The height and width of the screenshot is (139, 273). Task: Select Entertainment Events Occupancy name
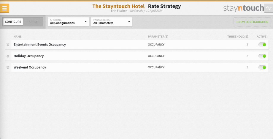[x=40, y=45]
